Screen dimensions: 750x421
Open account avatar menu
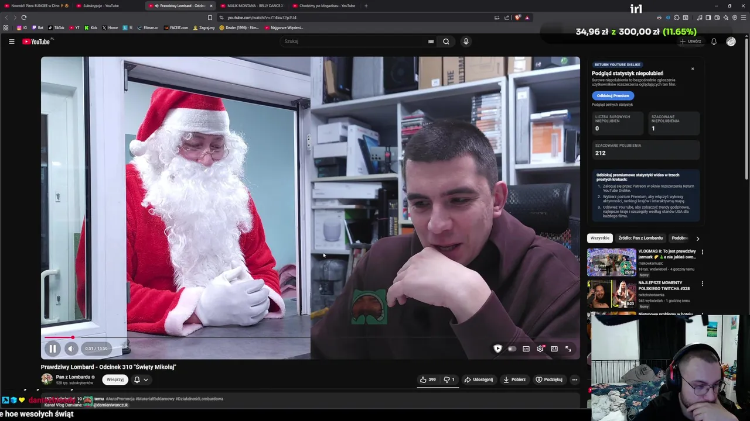click(x=731, y=42)
